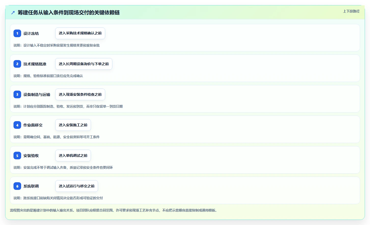Click the note 安装完成不等于调试输入齐备
The width and height of the screenshot is (370, 225).
click(x=63, y=167)
